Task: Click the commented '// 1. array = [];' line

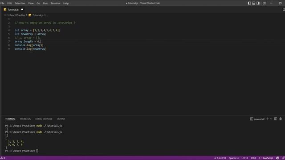Action: coord(28,38)
